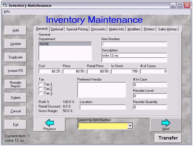193x146 pixels.
Task: Switch to the General tab
Action: pos(42,29)
